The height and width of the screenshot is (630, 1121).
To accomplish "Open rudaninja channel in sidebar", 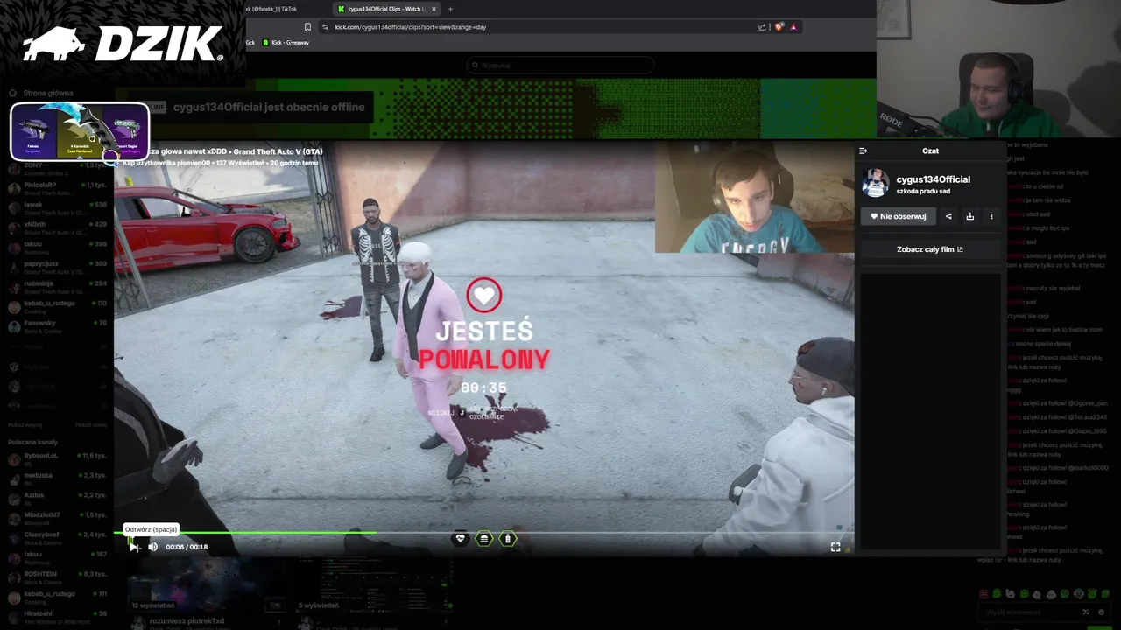I will coord(58,287).
